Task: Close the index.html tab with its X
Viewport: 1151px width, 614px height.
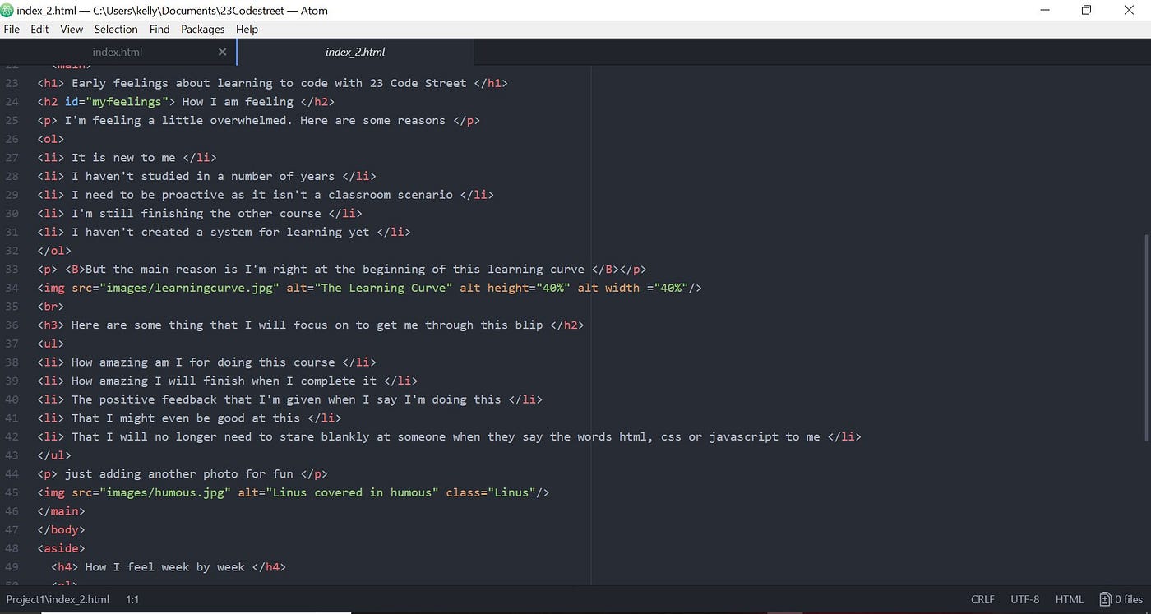Action: [222, 51]
